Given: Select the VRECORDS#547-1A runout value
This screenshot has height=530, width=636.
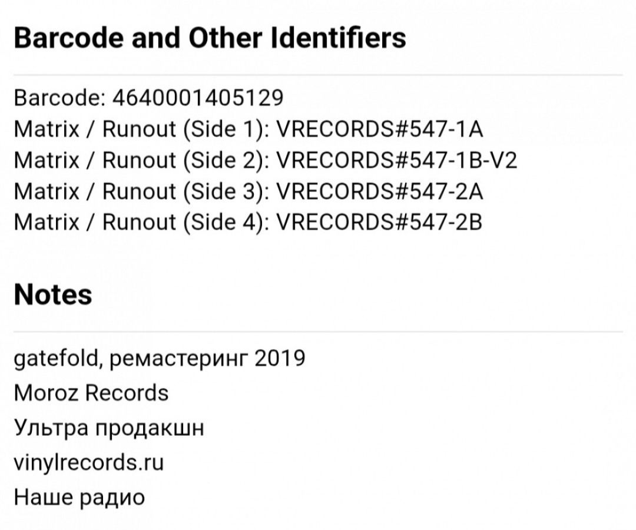Looking at the screenshot, I should point(380,130).
